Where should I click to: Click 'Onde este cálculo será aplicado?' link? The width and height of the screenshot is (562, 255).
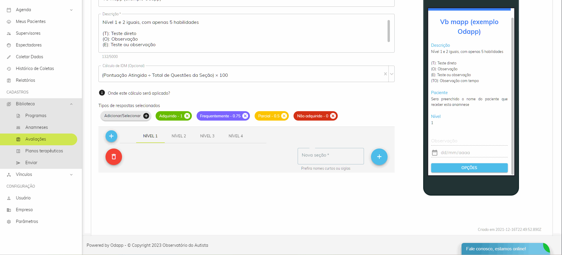coord(139,93)
